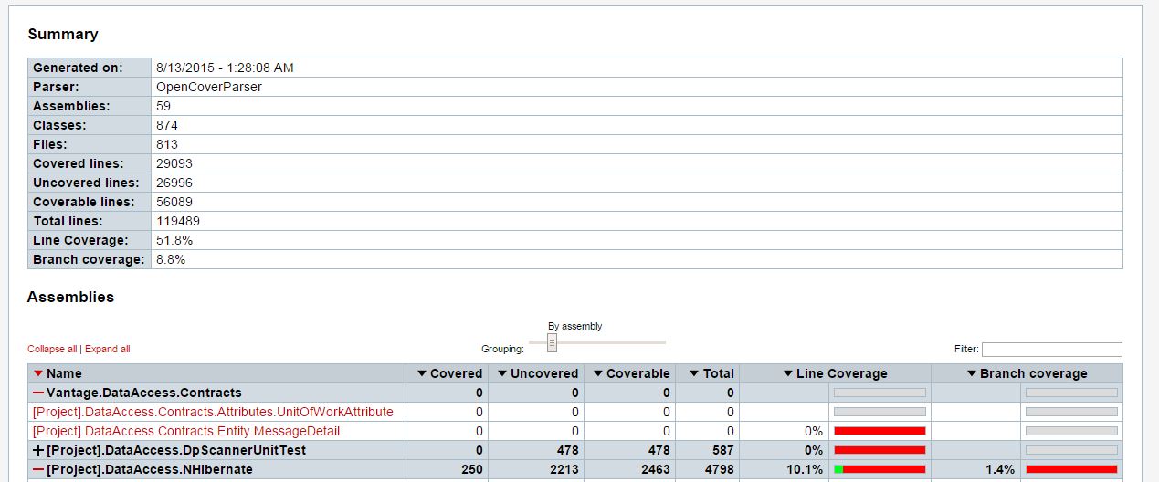
Task: Click NHibernate covered count '250'
Action: point(471,469)
